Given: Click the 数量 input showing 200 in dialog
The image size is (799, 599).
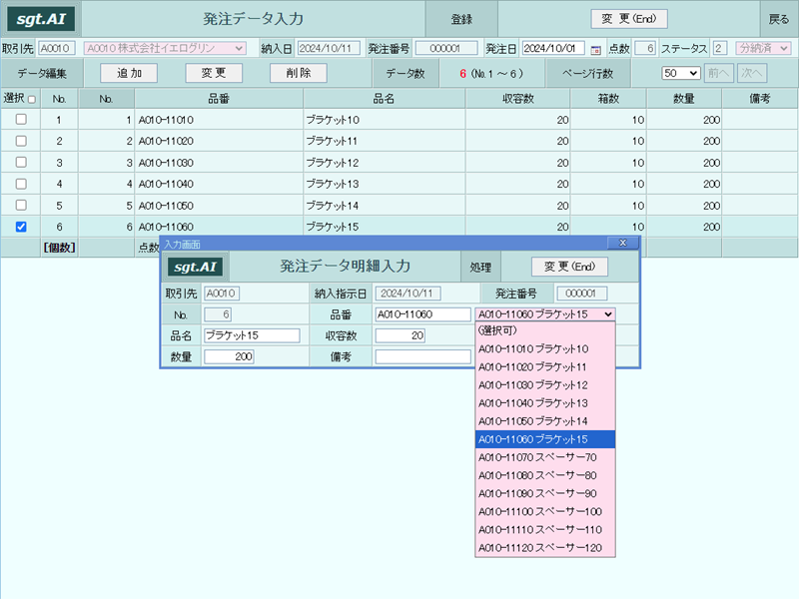Looking at the screenshot, I should pyautogui.click(x=229, y=356).
